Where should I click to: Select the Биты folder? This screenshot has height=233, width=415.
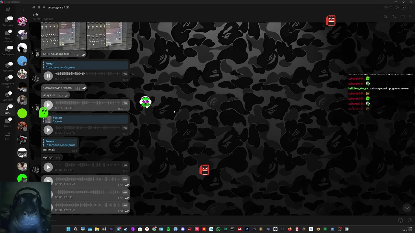click(8, 109)
